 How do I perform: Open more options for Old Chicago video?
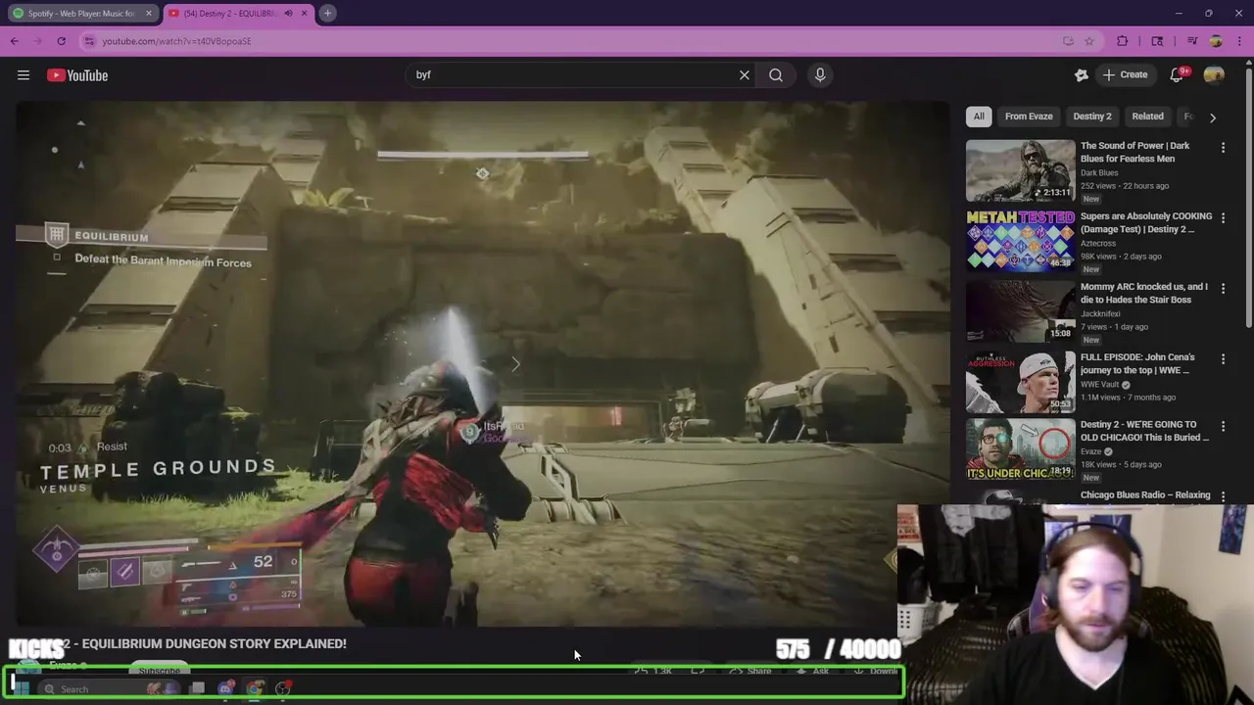pyautogui.click(x=1223, y=427)
